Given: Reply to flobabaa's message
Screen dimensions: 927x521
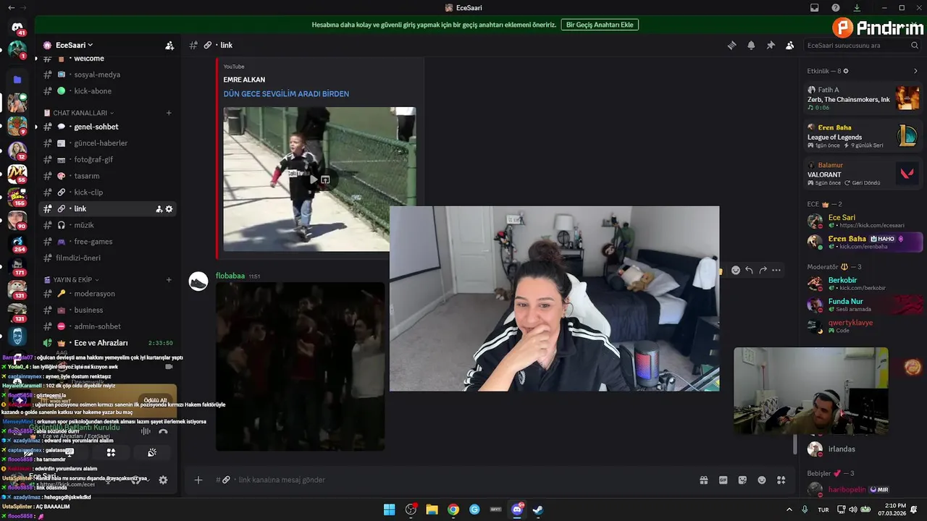Looking at the screenshot, I should (x=749, y=270).
